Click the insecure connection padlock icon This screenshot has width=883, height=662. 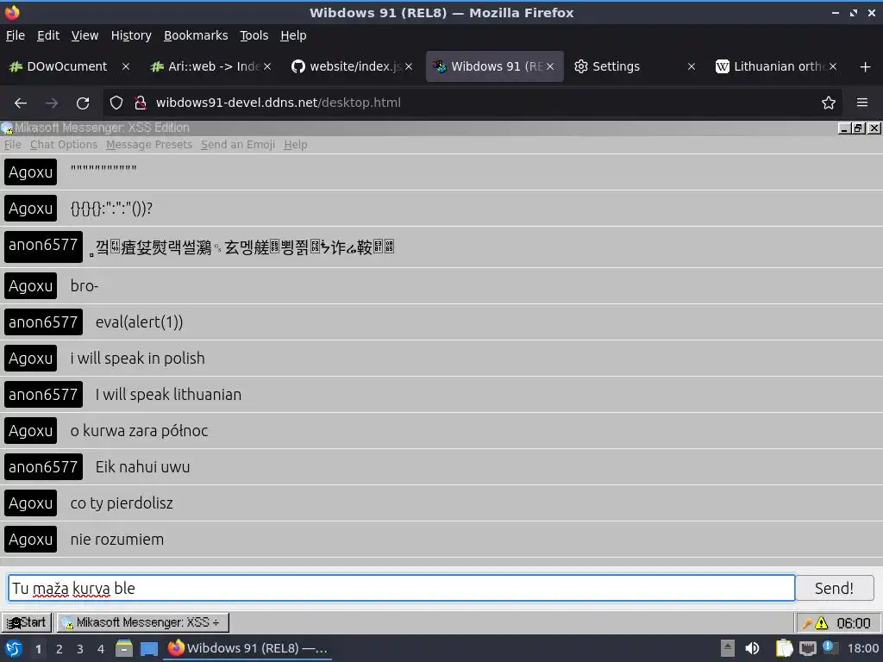coord(141,103)
